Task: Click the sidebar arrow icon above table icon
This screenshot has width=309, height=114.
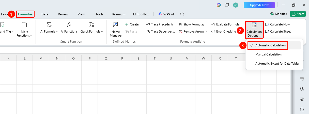Action: click(302, 70)
